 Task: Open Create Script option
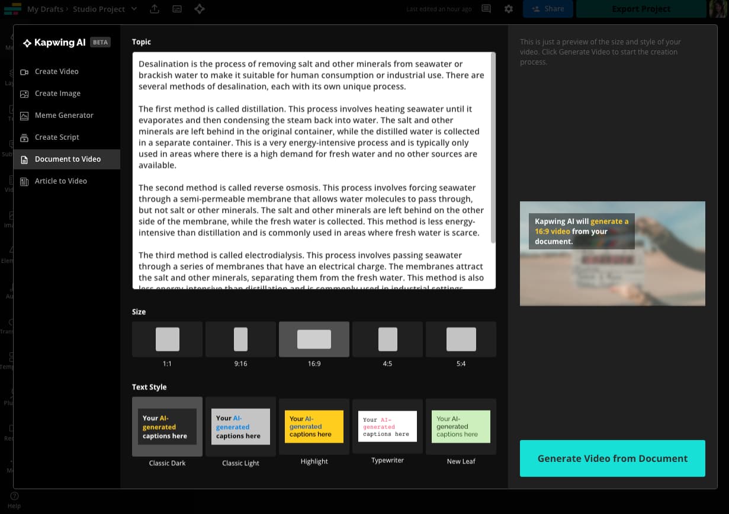click(x=67, y=137)
